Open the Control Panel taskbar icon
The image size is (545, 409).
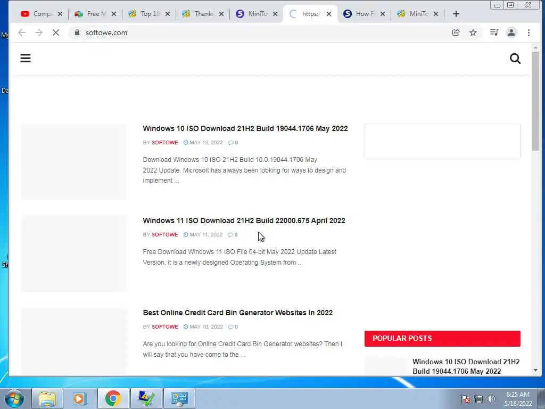tap(179, 398)
